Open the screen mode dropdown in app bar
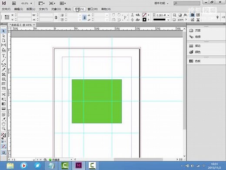Screen dimensions: 226x170 (52, 3)
